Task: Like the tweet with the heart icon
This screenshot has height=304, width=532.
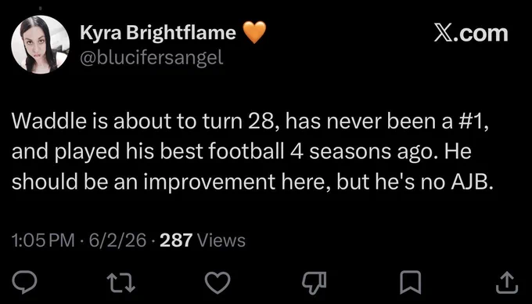Action: pos(217,283)
